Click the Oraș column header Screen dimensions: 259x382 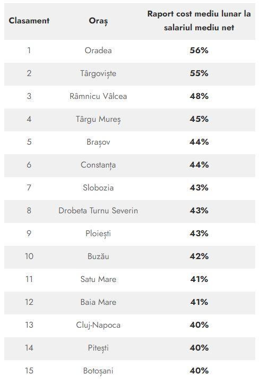[98, 21]
